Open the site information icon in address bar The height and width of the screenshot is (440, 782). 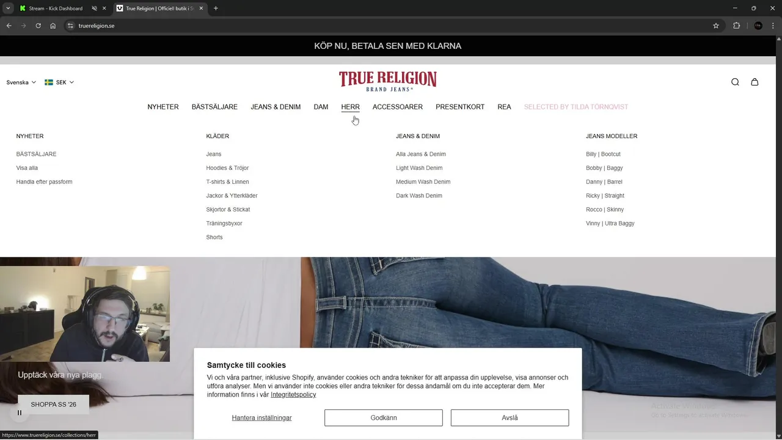(x=70, y=26)
